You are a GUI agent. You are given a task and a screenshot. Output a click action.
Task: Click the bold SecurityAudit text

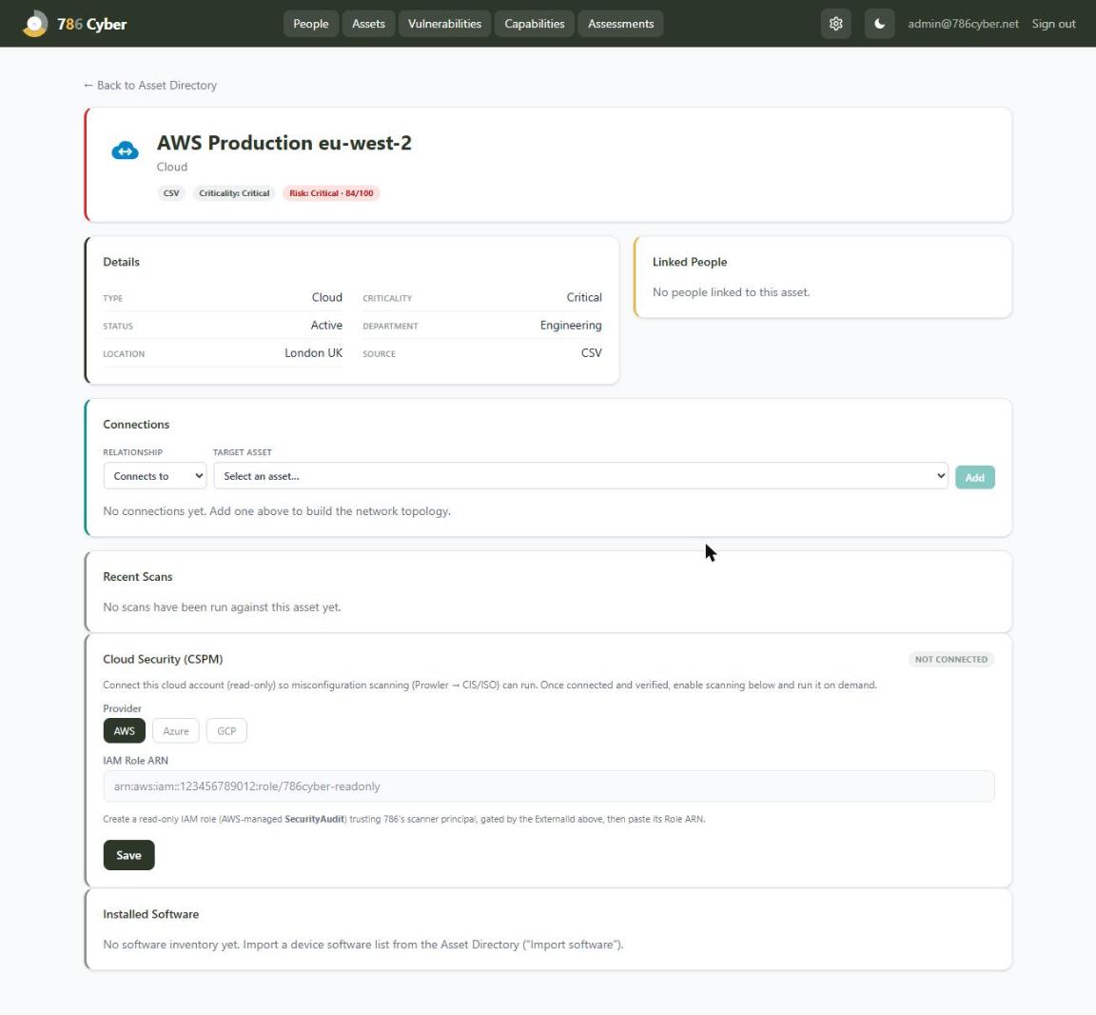315,819
